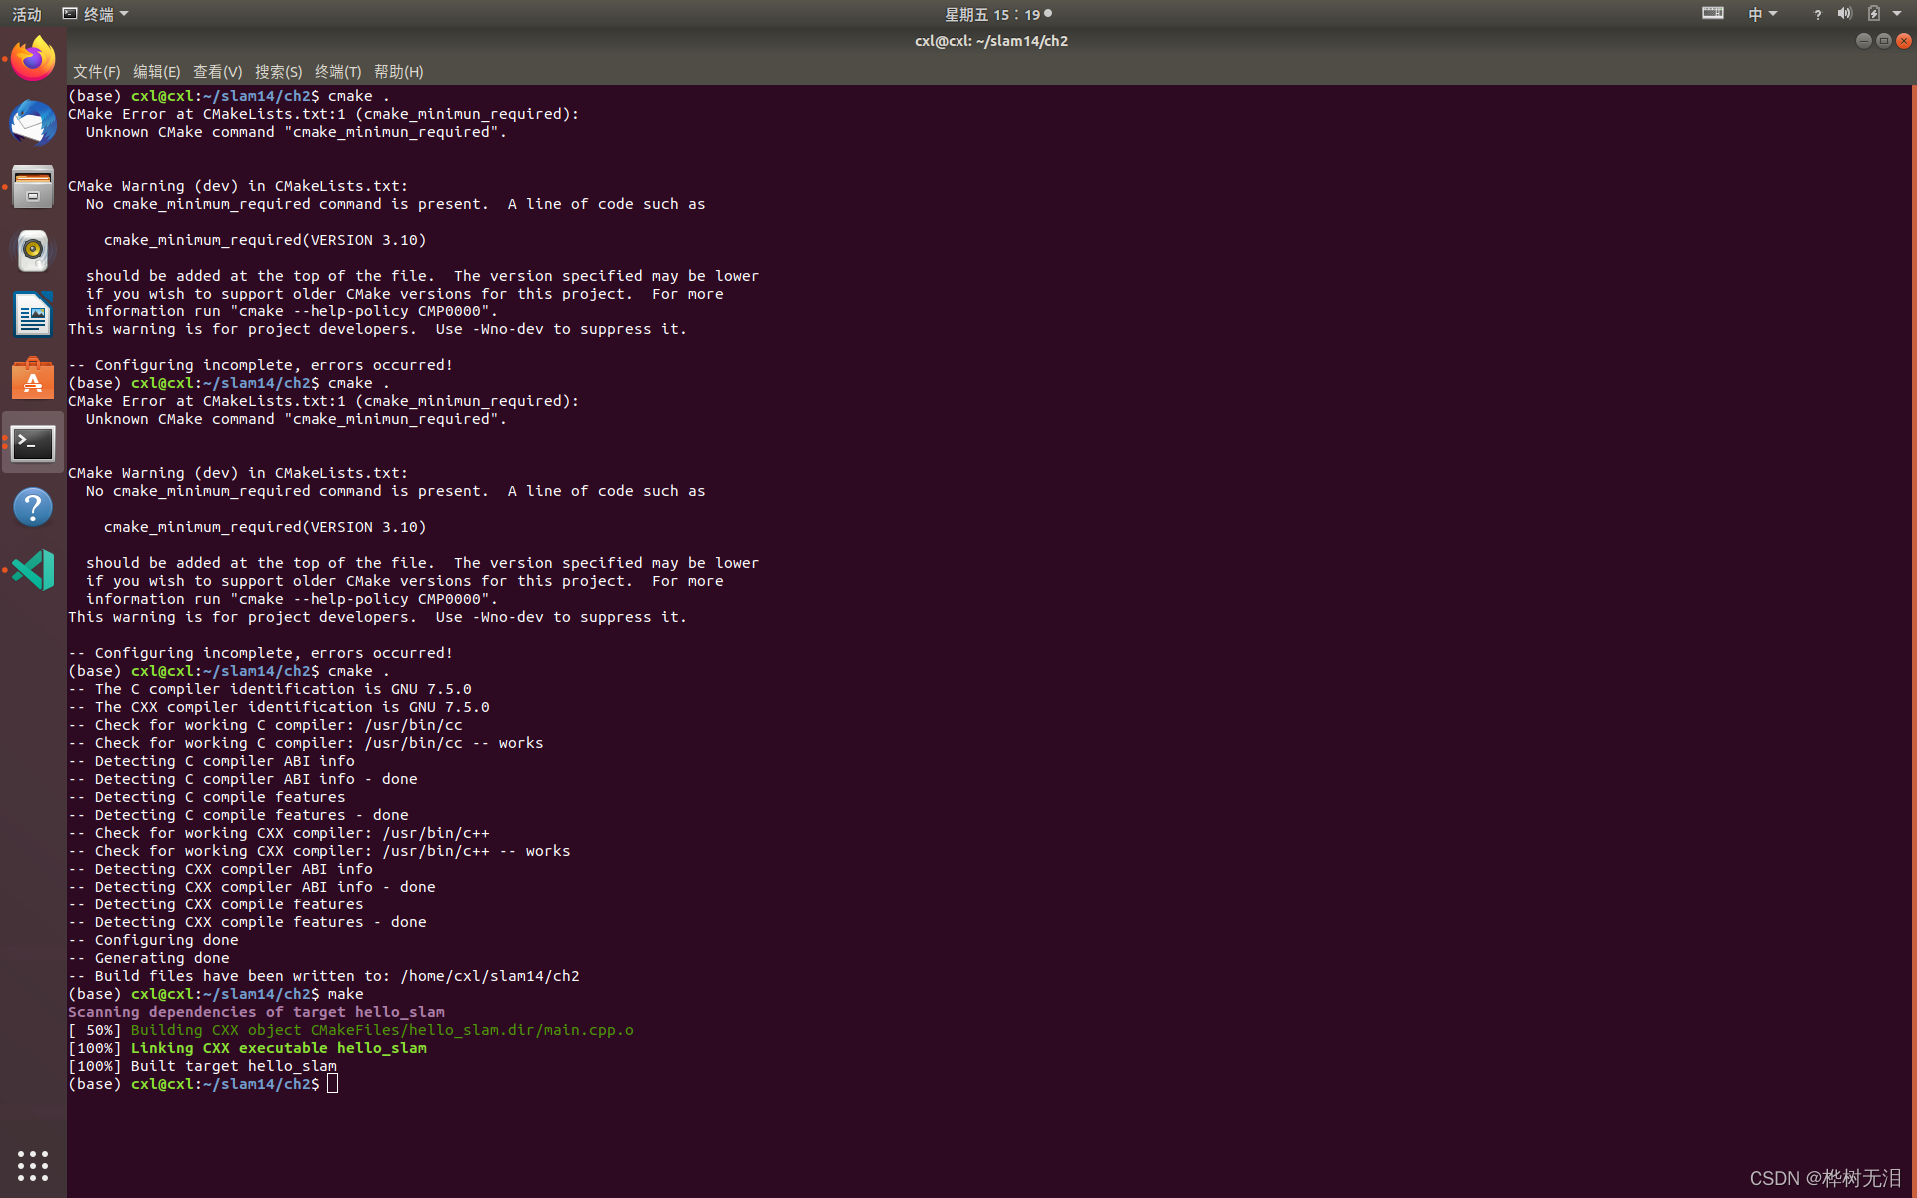Open Ubuntu Software center icon
Screen dimensions: 1917x1198
[x=33, y=379]
